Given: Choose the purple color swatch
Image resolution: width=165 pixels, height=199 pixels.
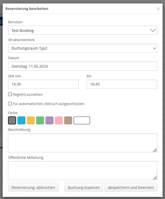Looking at the screenshot, I should coord(49,120).
